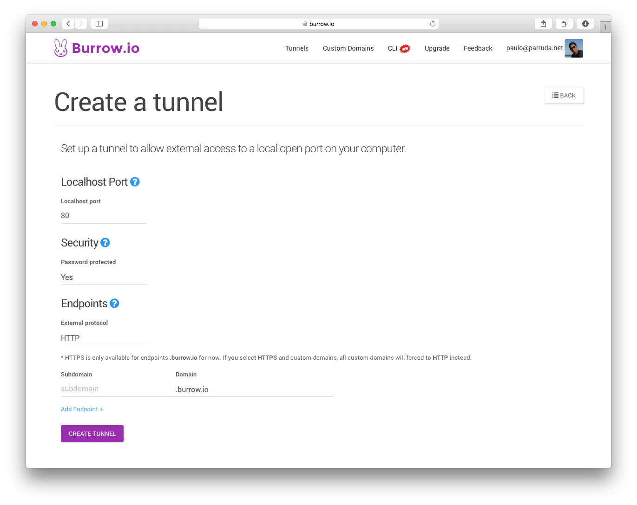637x505 pixels.
Task: Click the Burrow.io bunny logo
Action: pyautogui.click(x=60, y=47)
